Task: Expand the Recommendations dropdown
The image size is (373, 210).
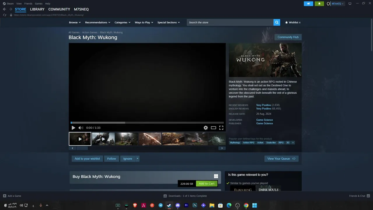Action: coord(98,22)
